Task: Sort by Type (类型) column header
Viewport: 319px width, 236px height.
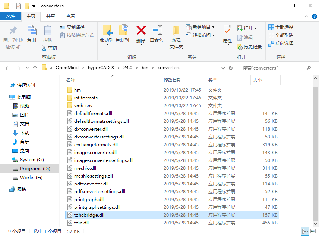Action: click(213, 80)
